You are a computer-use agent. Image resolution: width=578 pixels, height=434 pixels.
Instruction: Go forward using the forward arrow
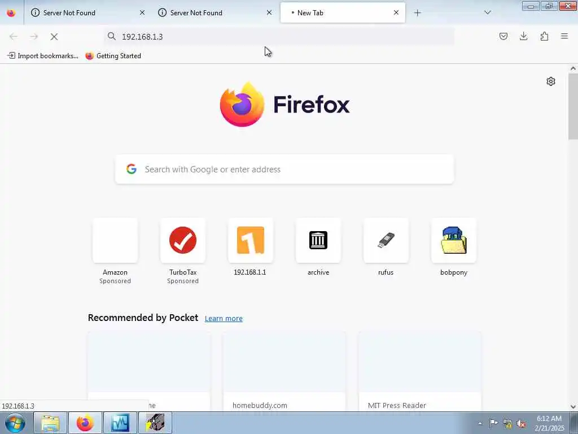tap(34, 37)
